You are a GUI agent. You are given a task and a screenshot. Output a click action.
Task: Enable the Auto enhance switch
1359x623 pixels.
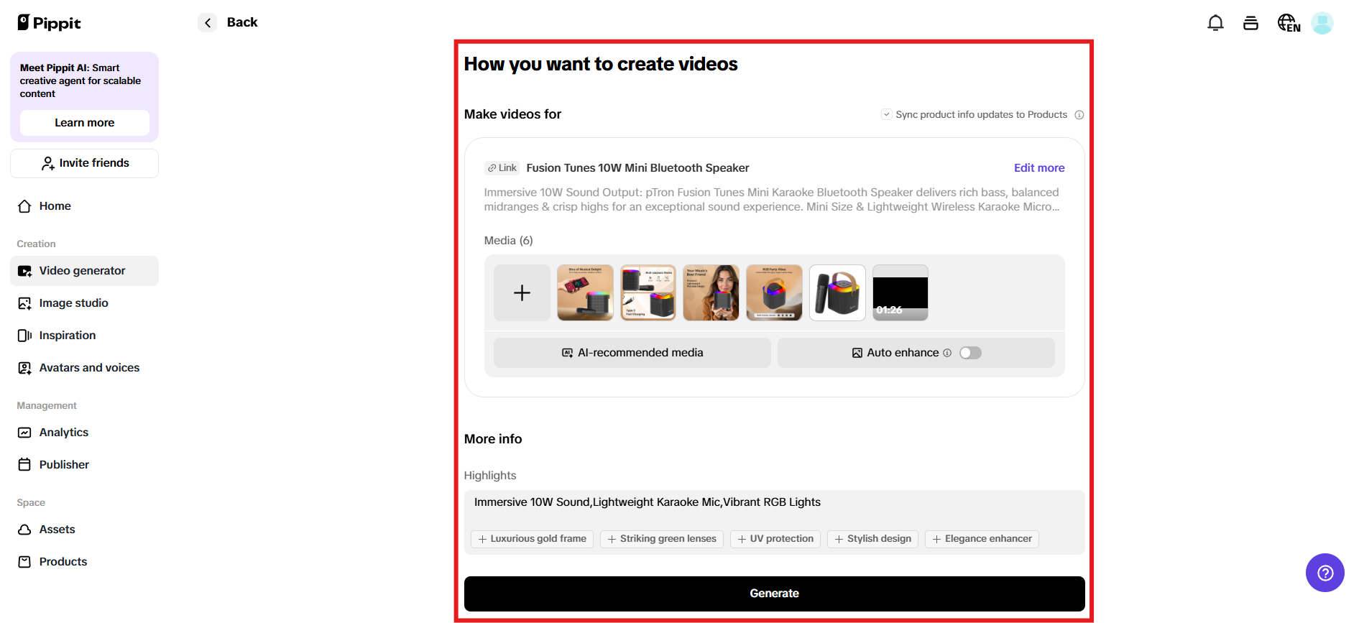tap(970, 353)
